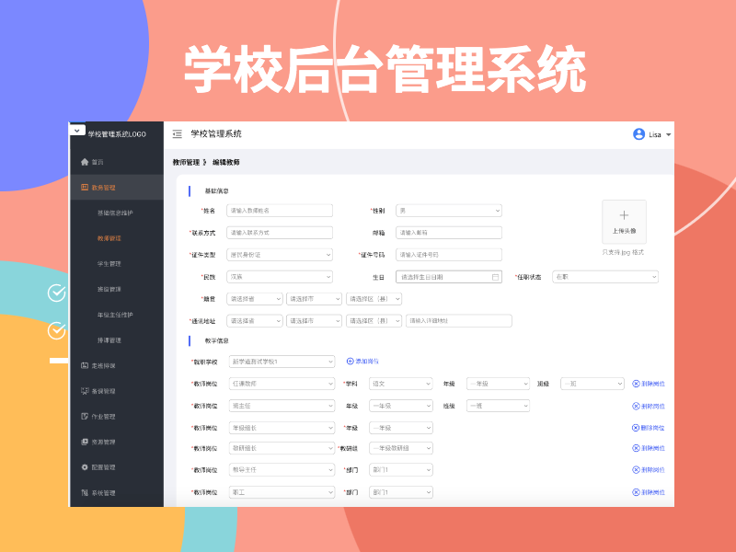The height and width of the screenshot is (552, 736).
Task: Open the 教研组 dropdown showing 一年级教研组
Action: pos(401,448)
